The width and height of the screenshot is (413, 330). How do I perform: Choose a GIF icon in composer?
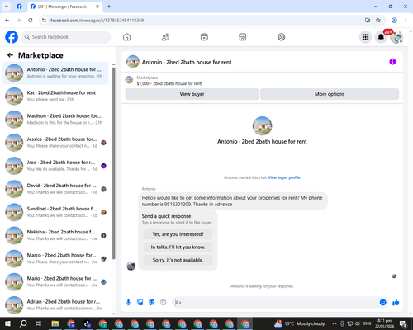(x=164, y=303)
